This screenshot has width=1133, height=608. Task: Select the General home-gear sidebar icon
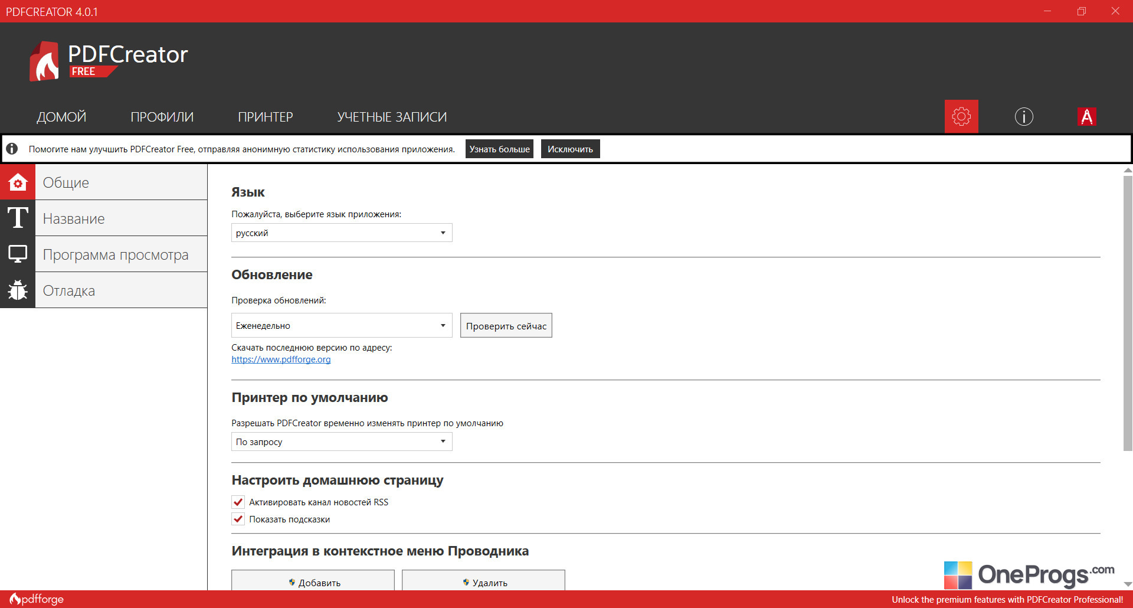pos(18,182)
